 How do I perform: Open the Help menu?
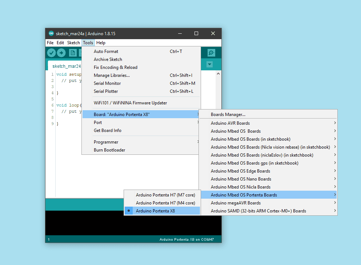click(101, 43)
